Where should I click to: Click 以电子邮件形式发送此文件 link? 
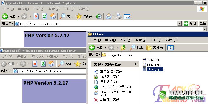coord(116,93)
